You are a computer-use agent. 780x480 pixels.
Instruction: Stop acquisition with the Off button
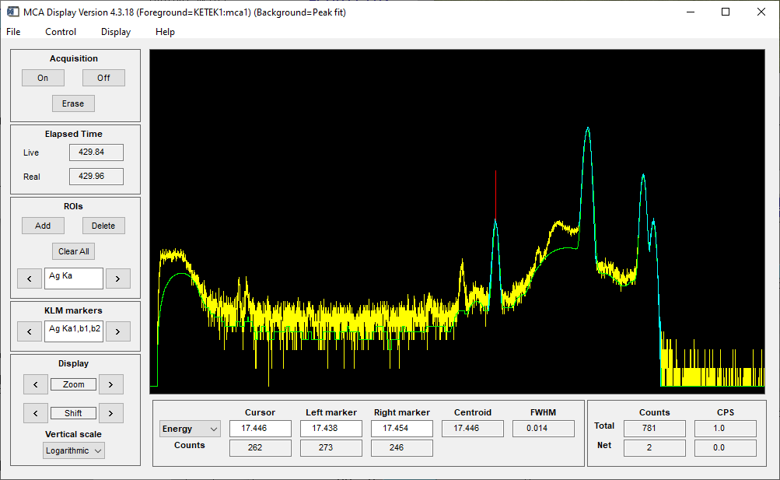click(x=103, y=78)
